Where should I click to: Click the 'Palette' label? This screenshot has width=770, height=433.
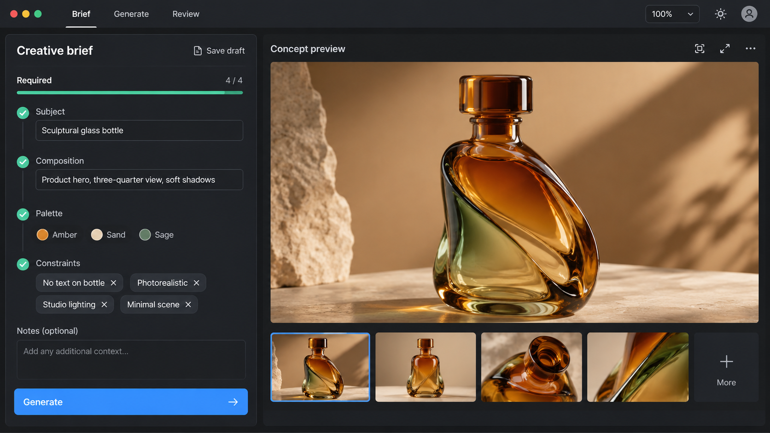(x=49, y=214)
